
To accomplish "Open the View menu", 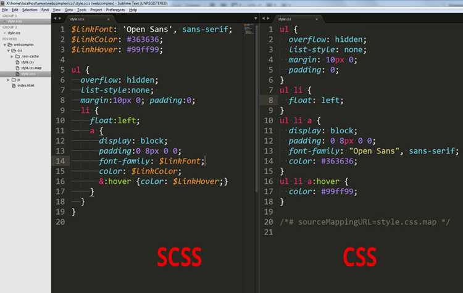I will click(57, 10).
